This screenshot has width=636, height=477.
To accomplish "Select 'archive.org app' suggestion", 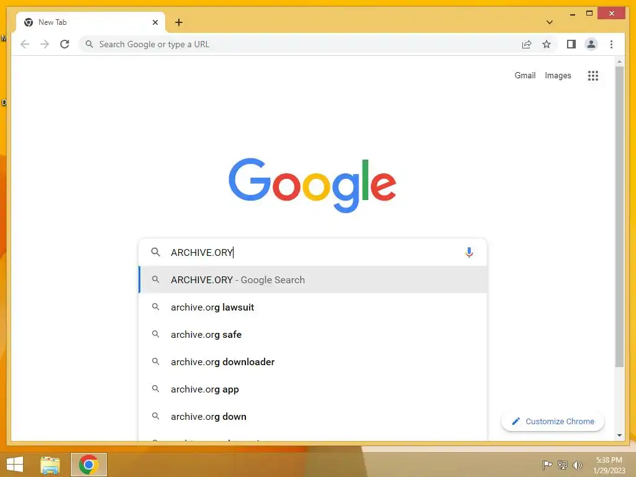I will click(313, 389).
